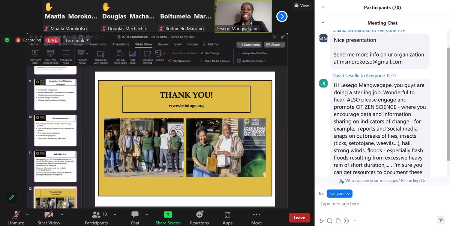Image resolution: width=450 pixels, height=226 pixels.
Task: Open Set Up Slide Show icon
Action: (120, 54)
